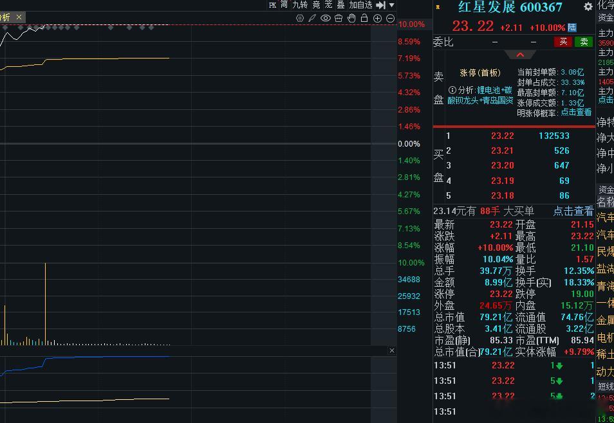
Task: Open the toolbox icon on chart toolbar
Action: point(338,18)
